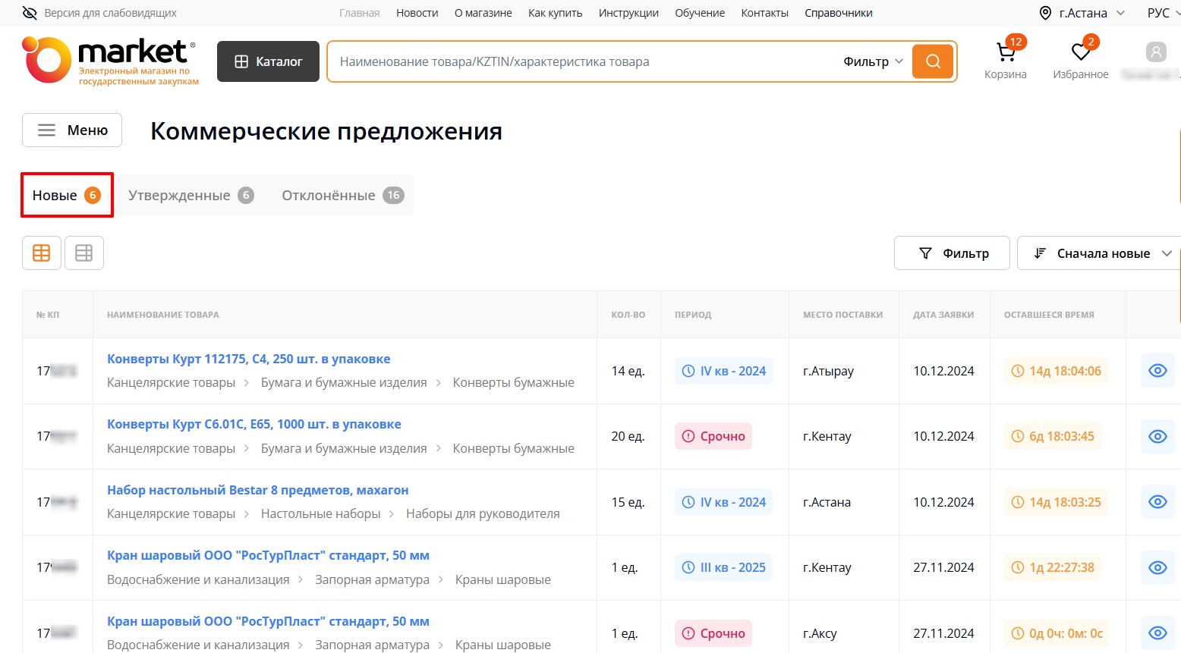Switch to Утвержденные tab
The image size is (1181, 653).
(190, 196)
